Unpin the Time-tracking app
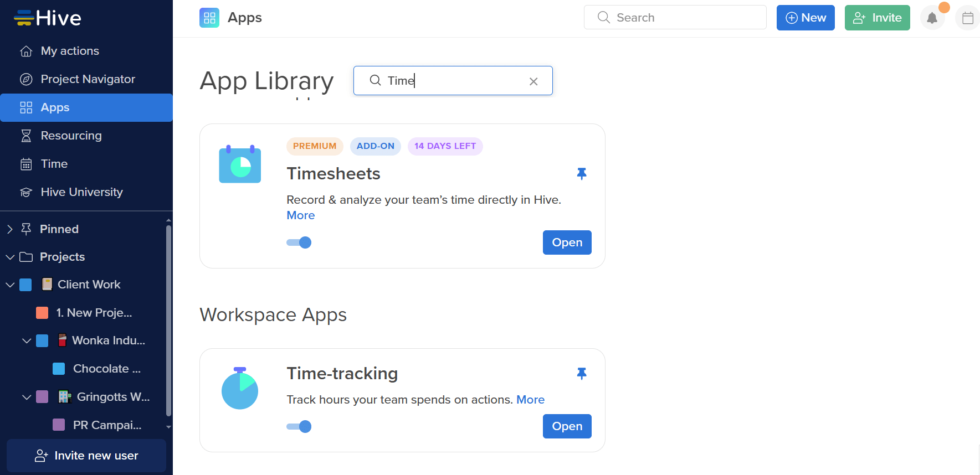This screenshot has width=980, height=475. [582, 374]
